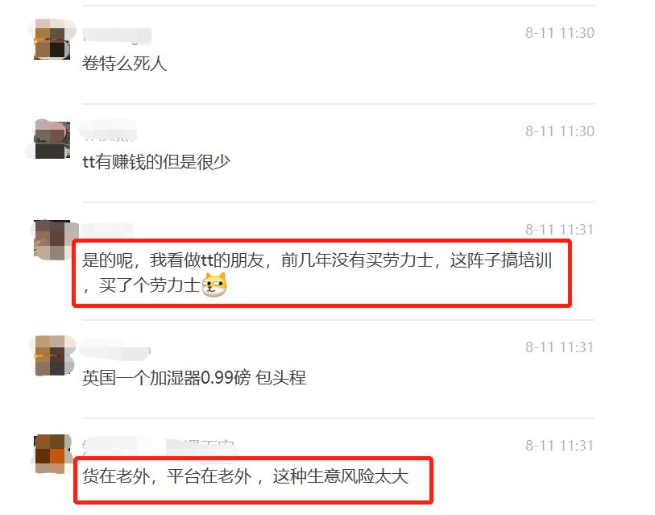Click timestamp 8-11 11:31 of last message
The width and height of the screenshot is (655, 515).
click(560, 446)
